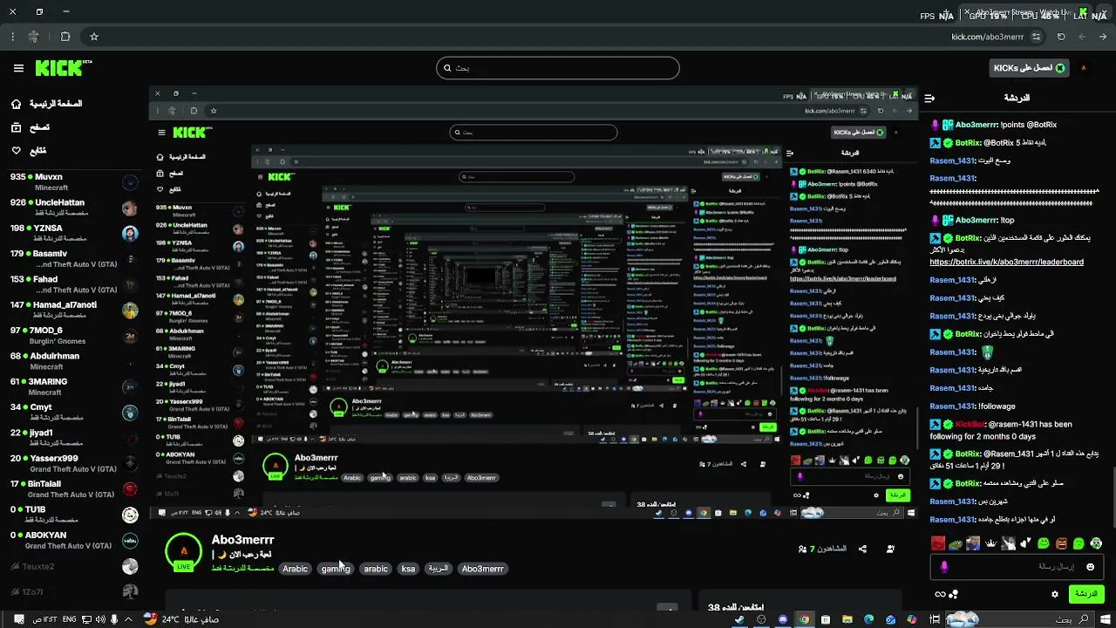Screen dimensions: 1116x628
Task: Open 3MARING channel in sidebar
Action: click(73, 386)
